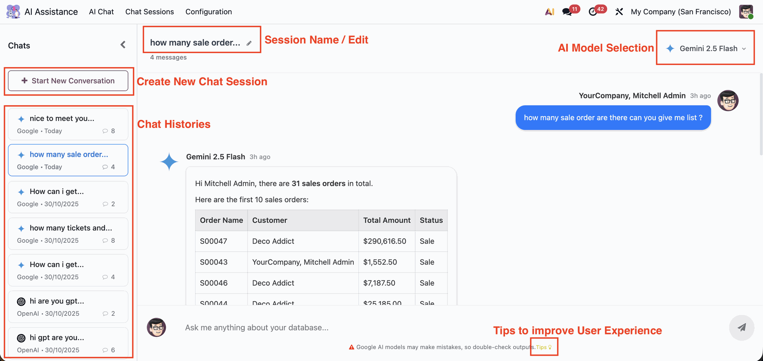The width and height of the screenshot is (763, 361).
Task: Open the activities clock icon with 42 badge
Action: pos(593,12)
